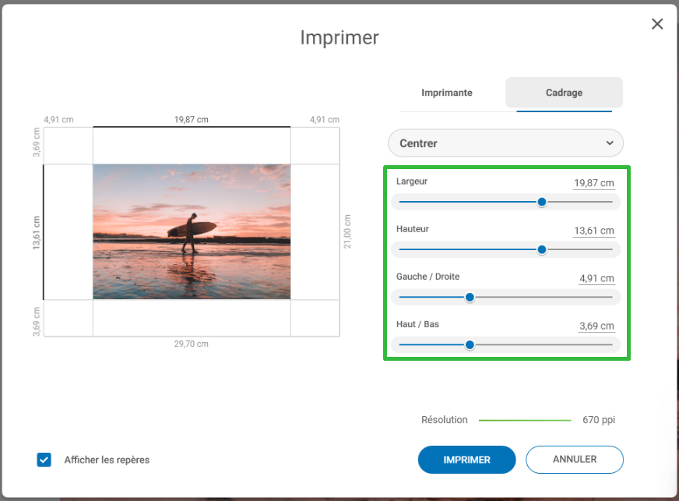Click the IMPRIMER button
Viewport: 679px width, 501px height.
click(x=466, y=460)
